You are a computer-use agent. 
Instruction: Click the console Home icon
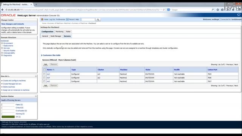coord(42,19)
